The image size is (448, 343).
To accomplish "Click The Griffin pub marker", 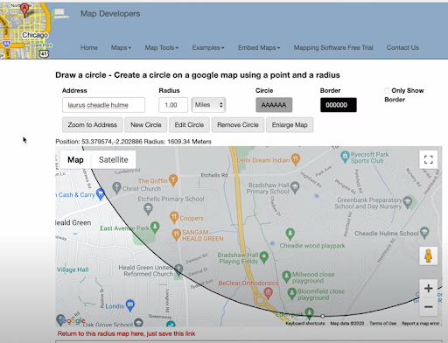I will 173,179.
